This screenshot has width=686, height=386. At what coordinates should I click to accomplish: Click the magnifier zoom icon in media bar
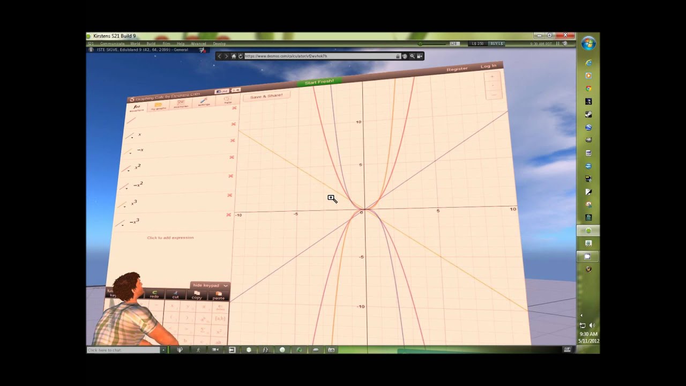(x=412, y=56)
